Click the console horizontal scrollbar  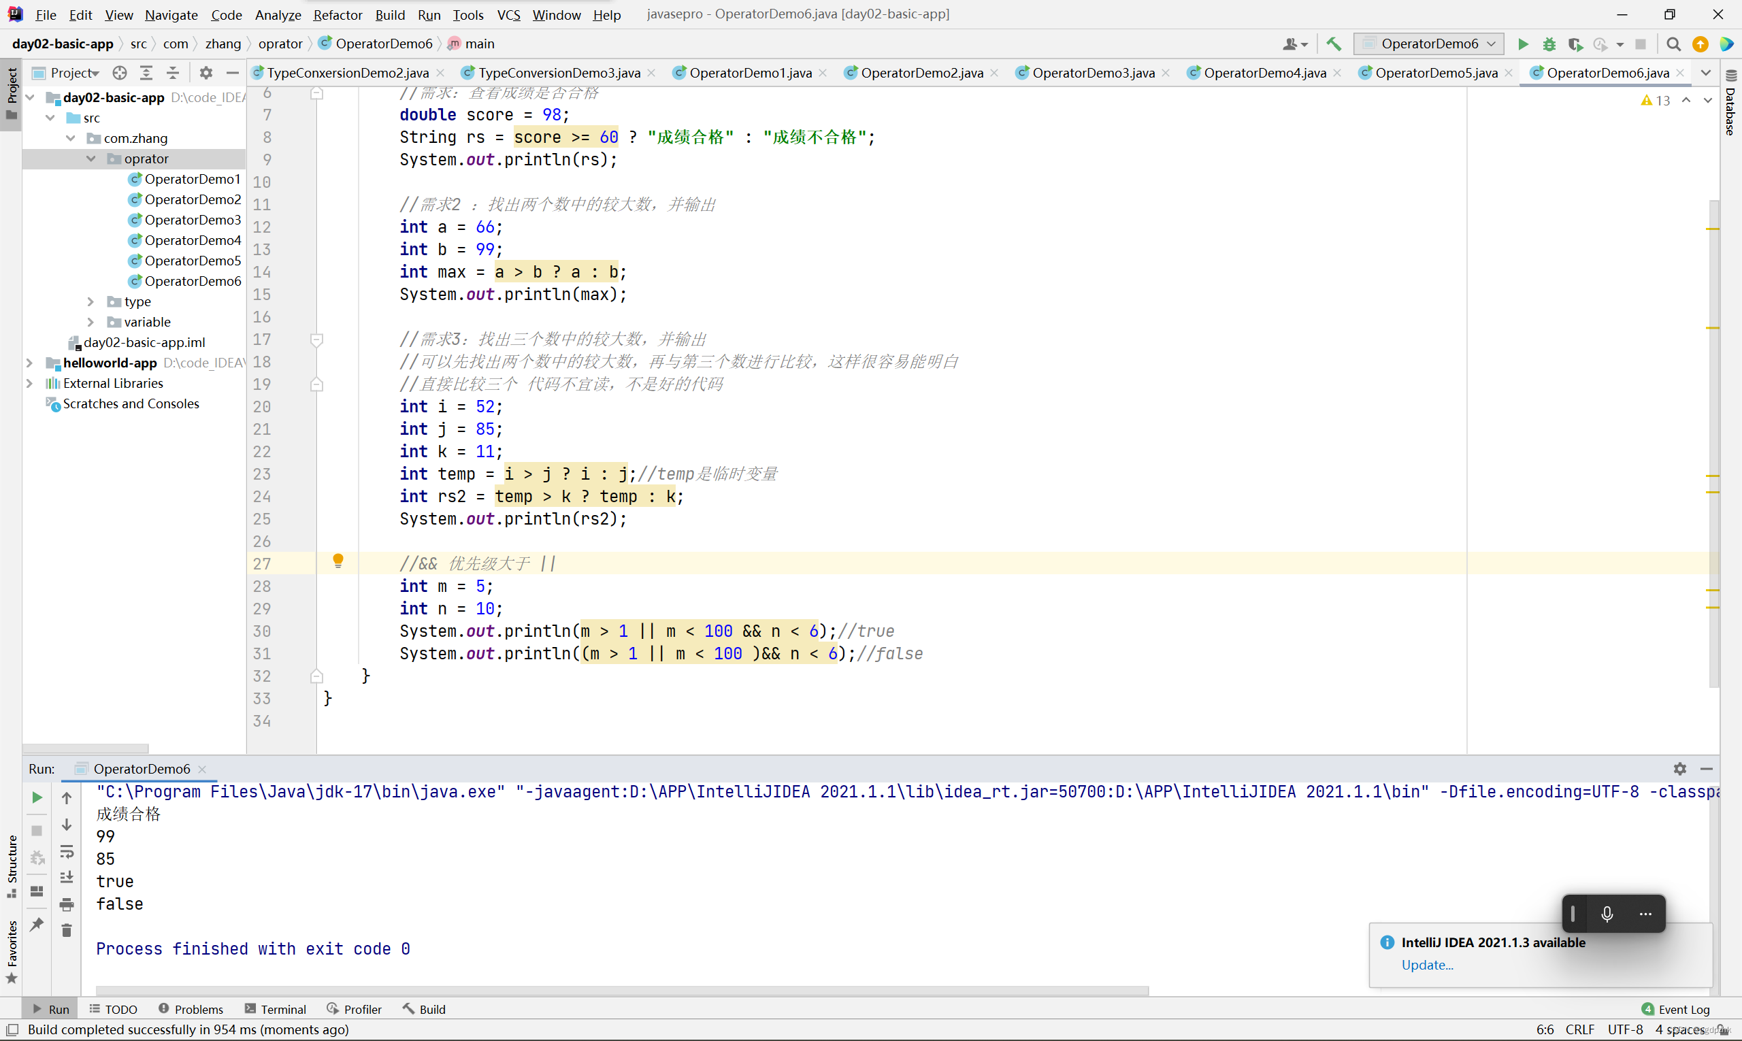tap(621, 991)
